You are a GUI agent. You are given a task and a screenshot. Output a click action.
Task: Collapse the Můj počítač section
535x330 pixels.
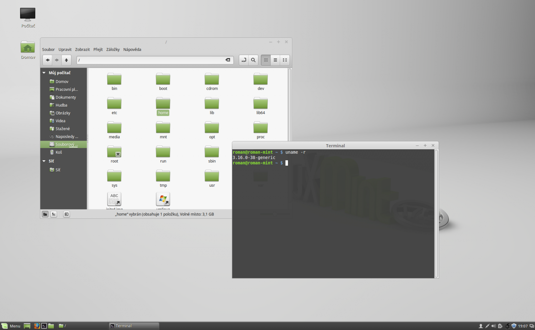(44, 72)
